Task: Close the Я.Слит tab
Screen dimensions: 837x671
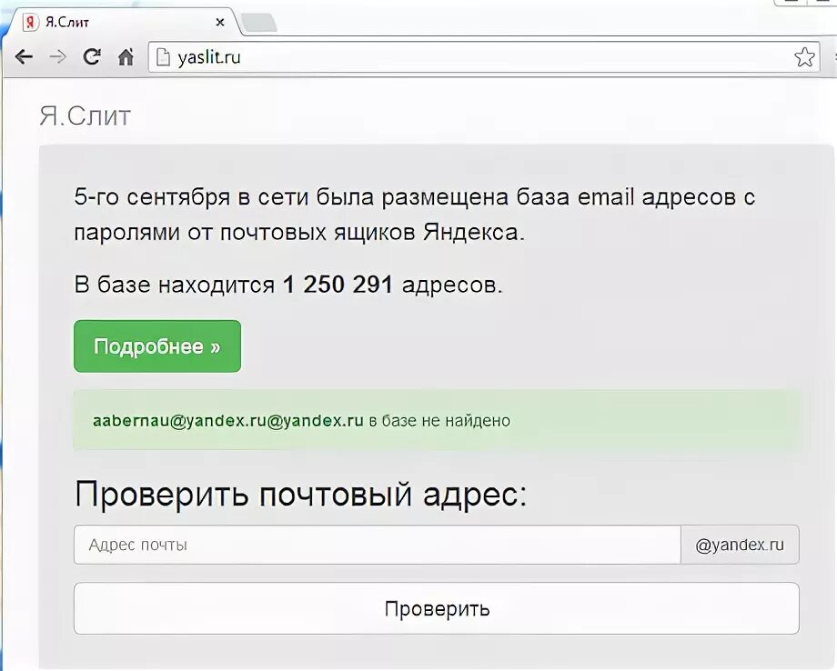Action: click(220, 23)
